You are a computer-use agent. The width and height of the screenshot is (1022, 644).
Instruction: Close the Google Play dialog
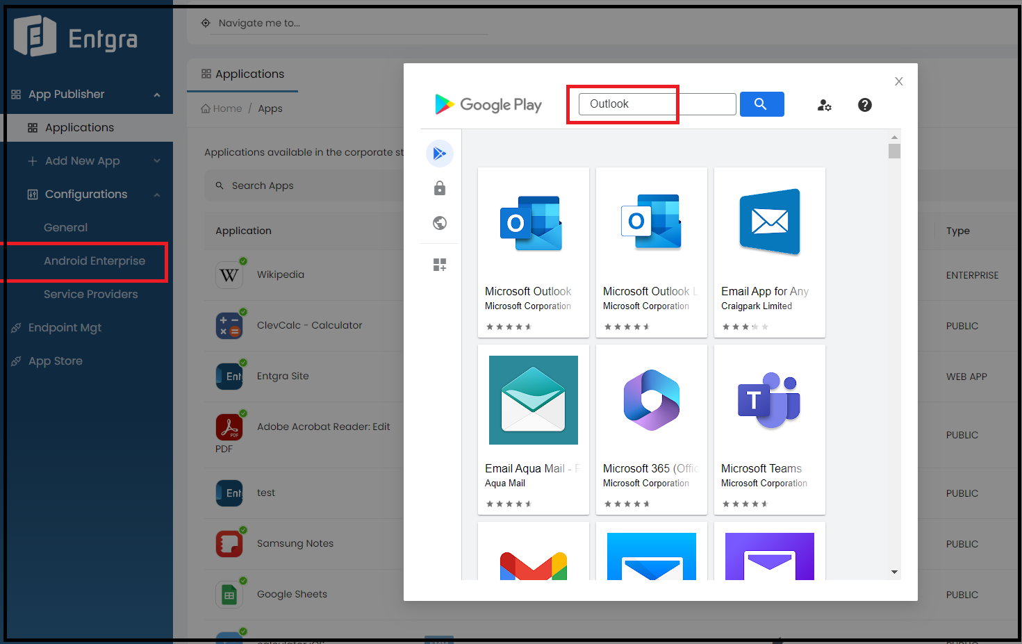pyautogui.click(x=898, y=81)
